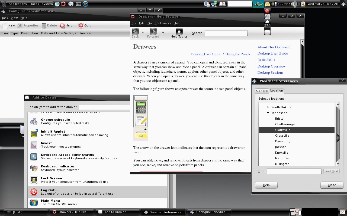The height and width of the screenshot is (216, 347).
Task: Open the Forward history dropdown arrow
Action: point(163,33)
